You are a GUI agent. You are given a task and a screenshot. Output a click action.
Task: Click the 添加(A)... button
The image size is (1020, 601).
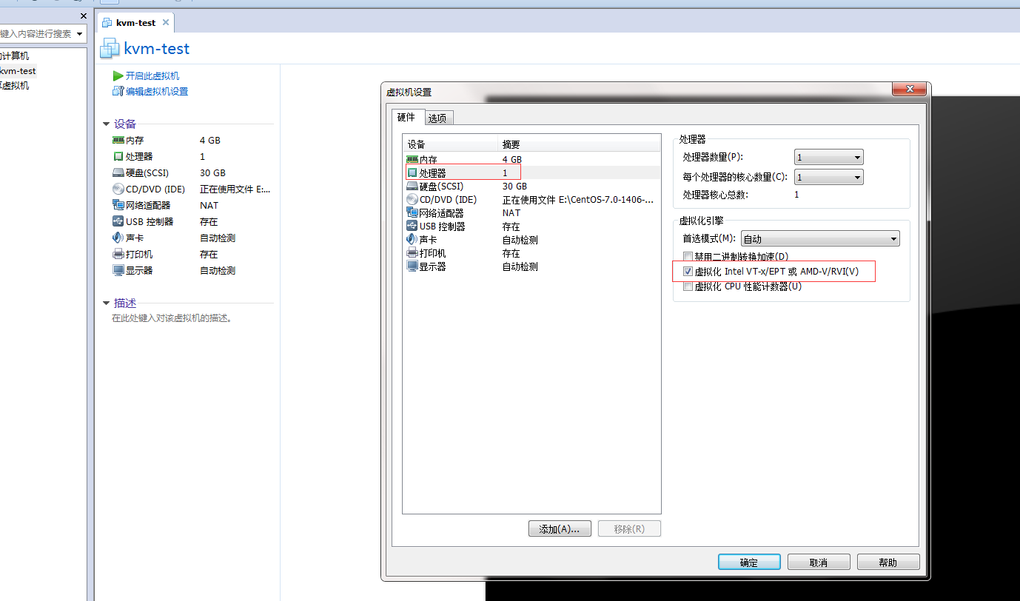pyautogui.click(x=560, y=528)
